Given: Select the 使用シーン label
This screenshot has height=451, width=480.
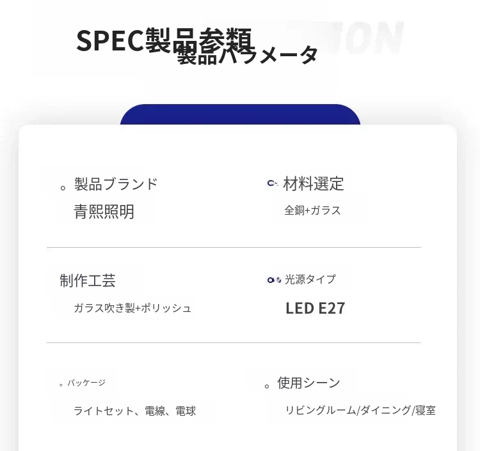Looking at the screenshot, I should pos(308,383).
